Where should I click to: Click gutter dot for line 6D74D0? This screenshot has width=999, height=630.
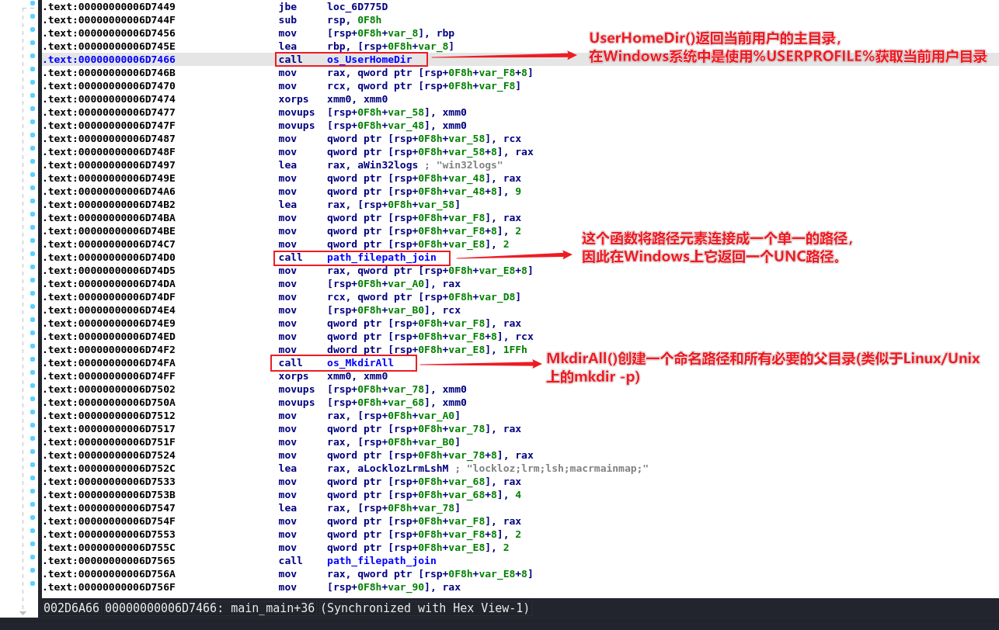(32, 258)
